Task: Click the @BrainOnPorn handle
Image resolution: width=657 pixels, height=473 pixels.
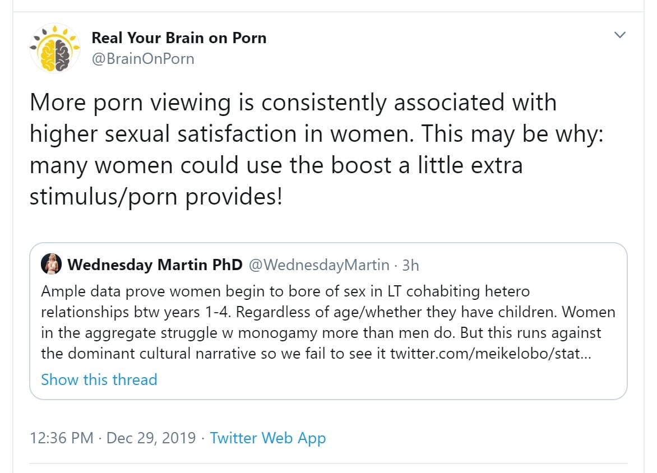Action: [x=142, y=58]
